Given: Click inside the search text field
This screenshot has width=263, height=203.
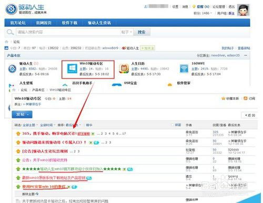Looking at the screenshot, I should (x=68, y=32).
